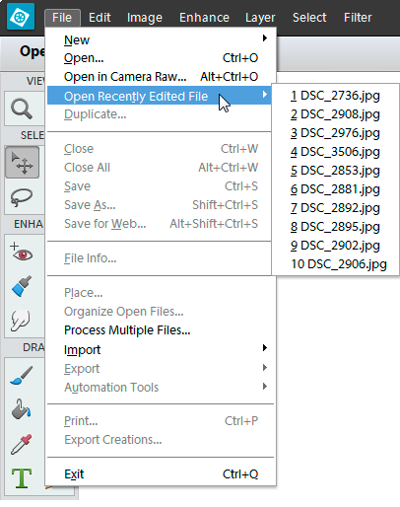Select the Brush tool
Screen dimensions: 400x507
(22, 376)
